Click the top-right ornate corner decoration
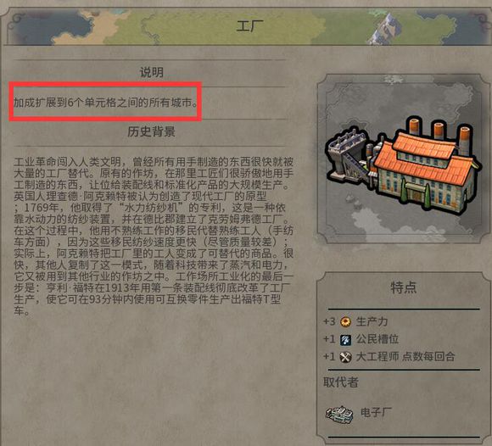Screen dimensions: 492x446 pos(478,22)
